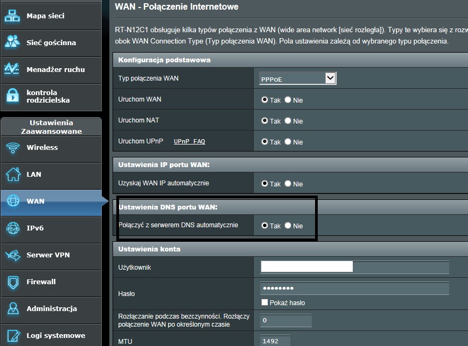Image resolution: width=468 pixels, height=346 pixels.
Task: Open the UPnP FAQ link
Action: point(190,141)
